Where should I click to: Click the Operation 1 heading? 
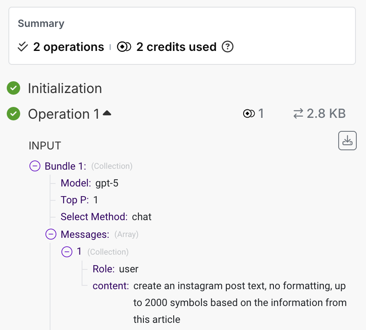point(64,114)
